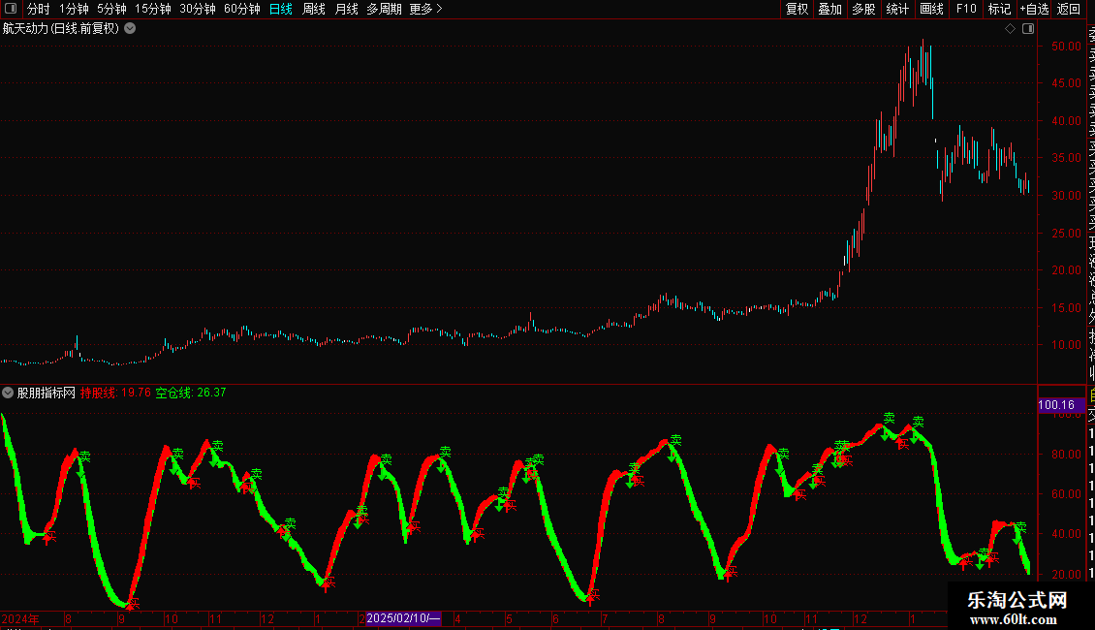Viewport: 1095px width, 630px height.
Task: Add stock with +自选 button
Action: [1034, 9]
